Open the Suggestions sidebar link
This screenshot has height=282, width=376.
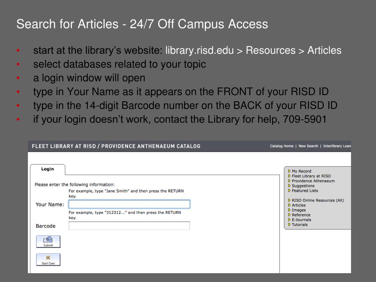click(303, 186)
